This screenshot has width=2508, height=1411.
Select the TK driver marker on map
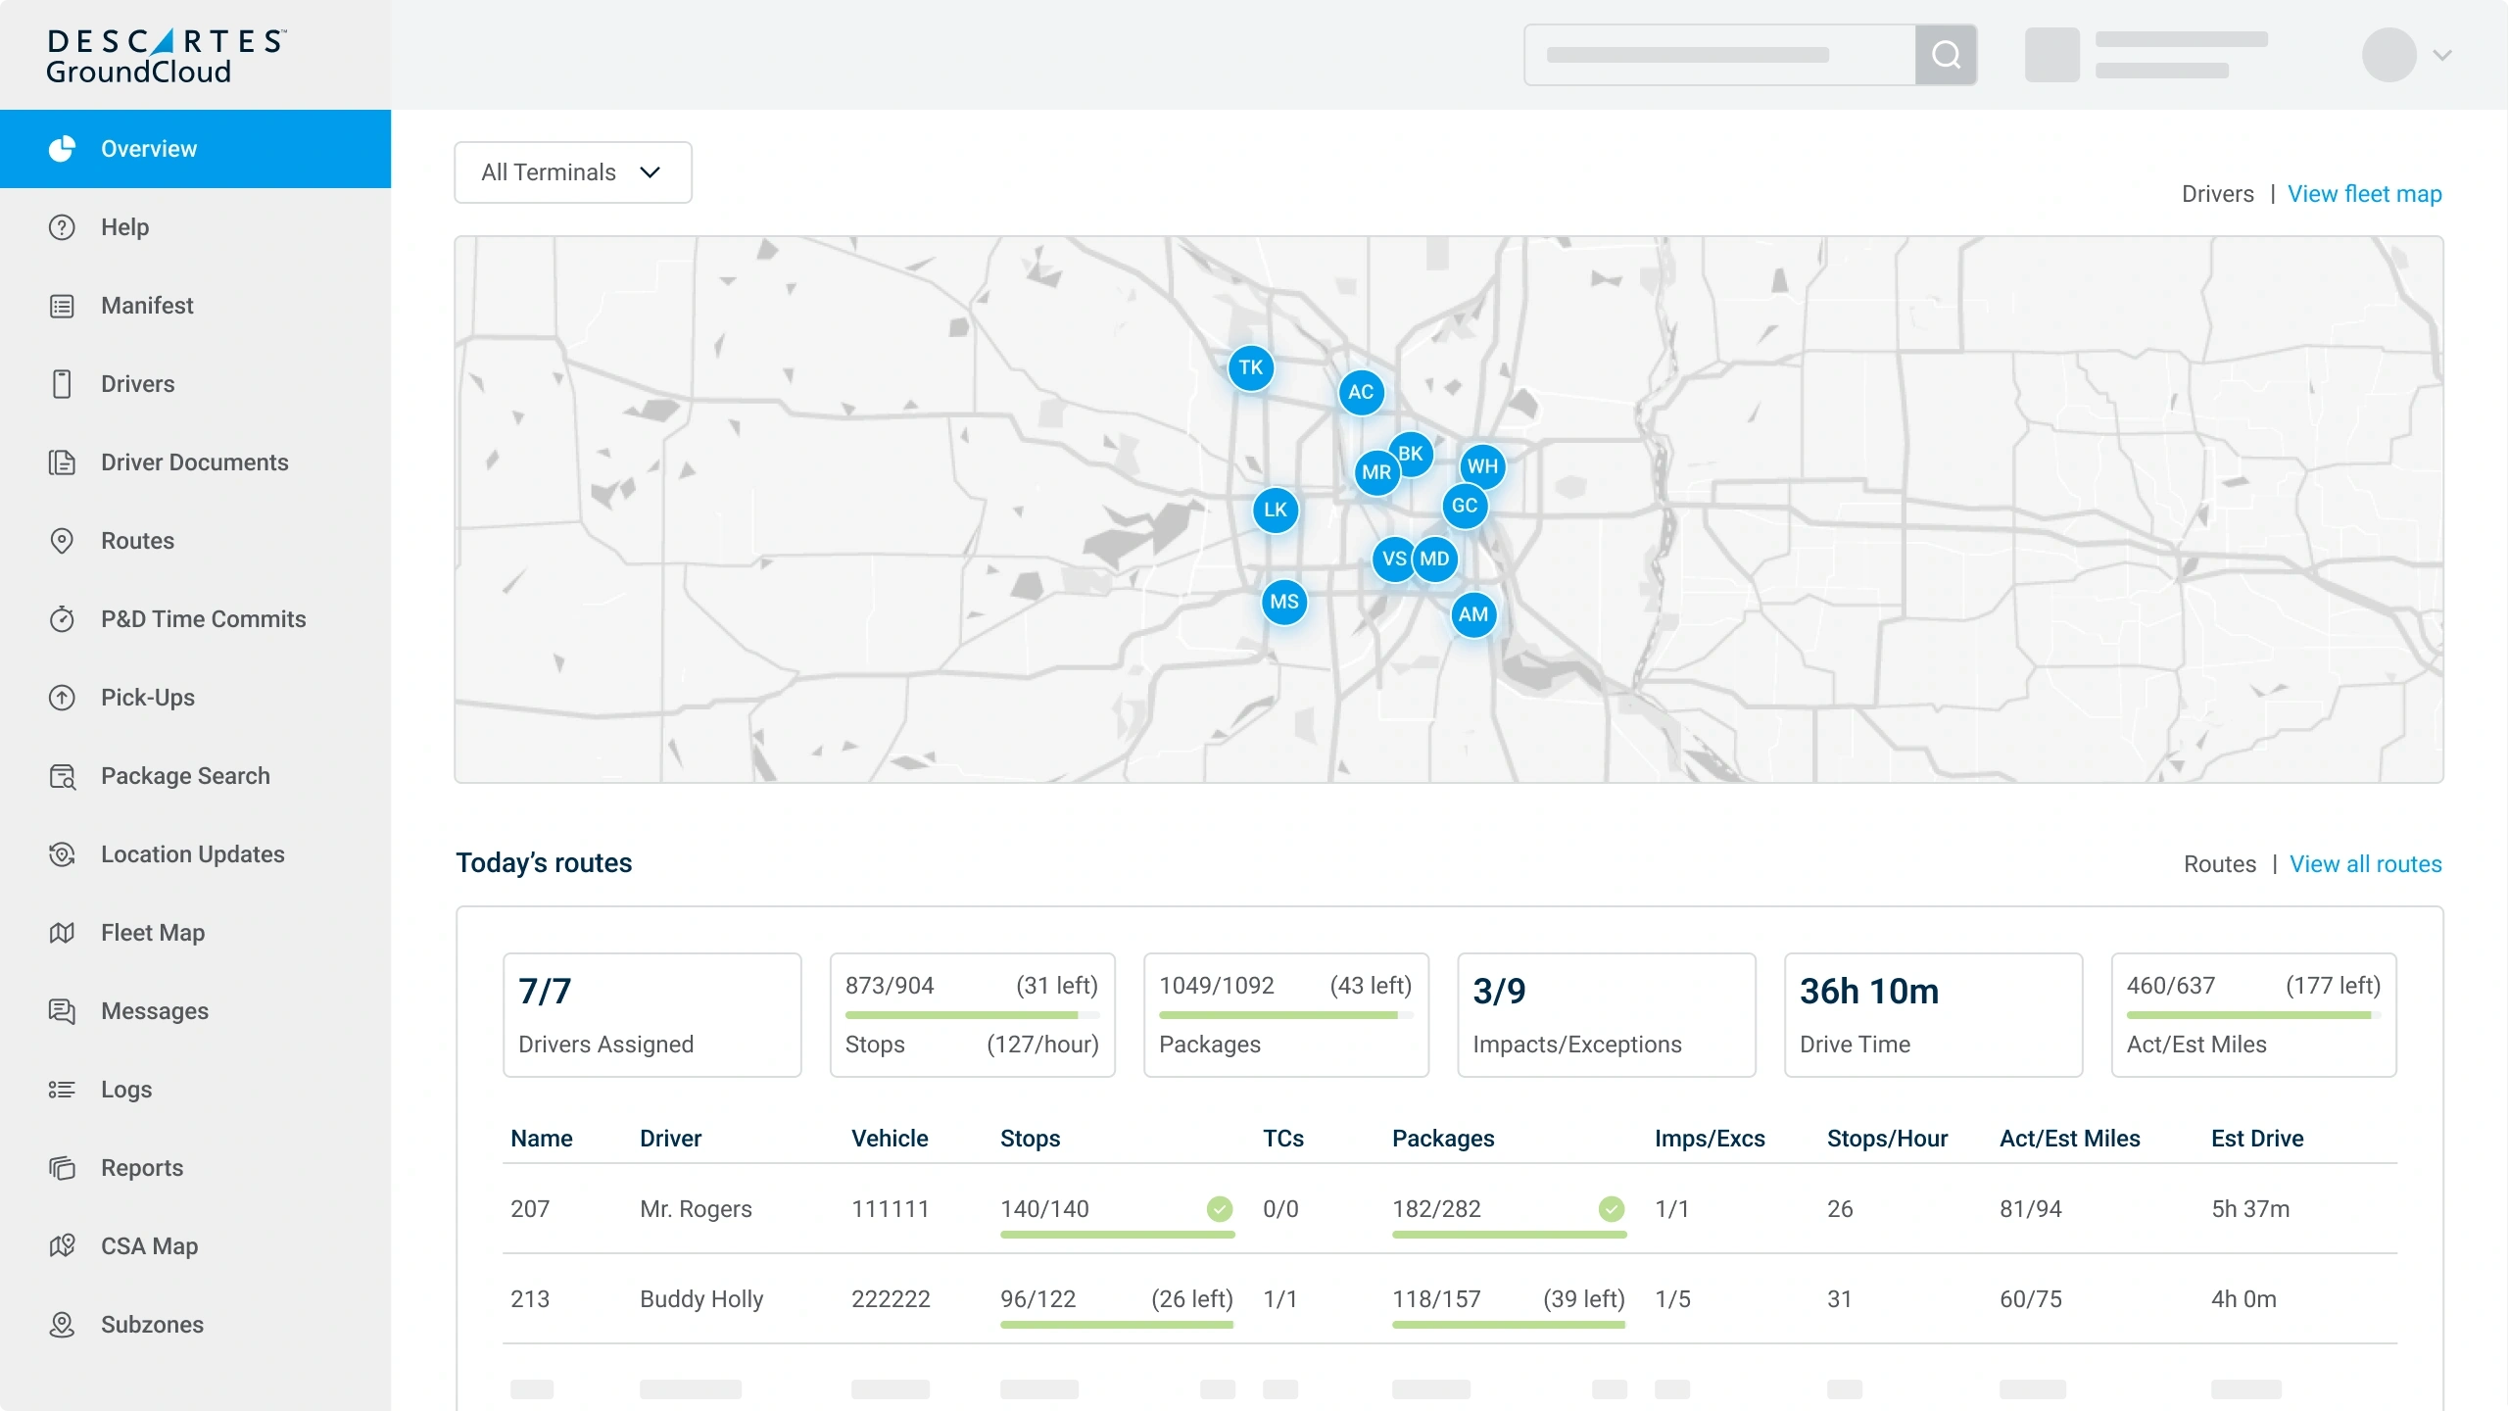(x=1250, y=367)
